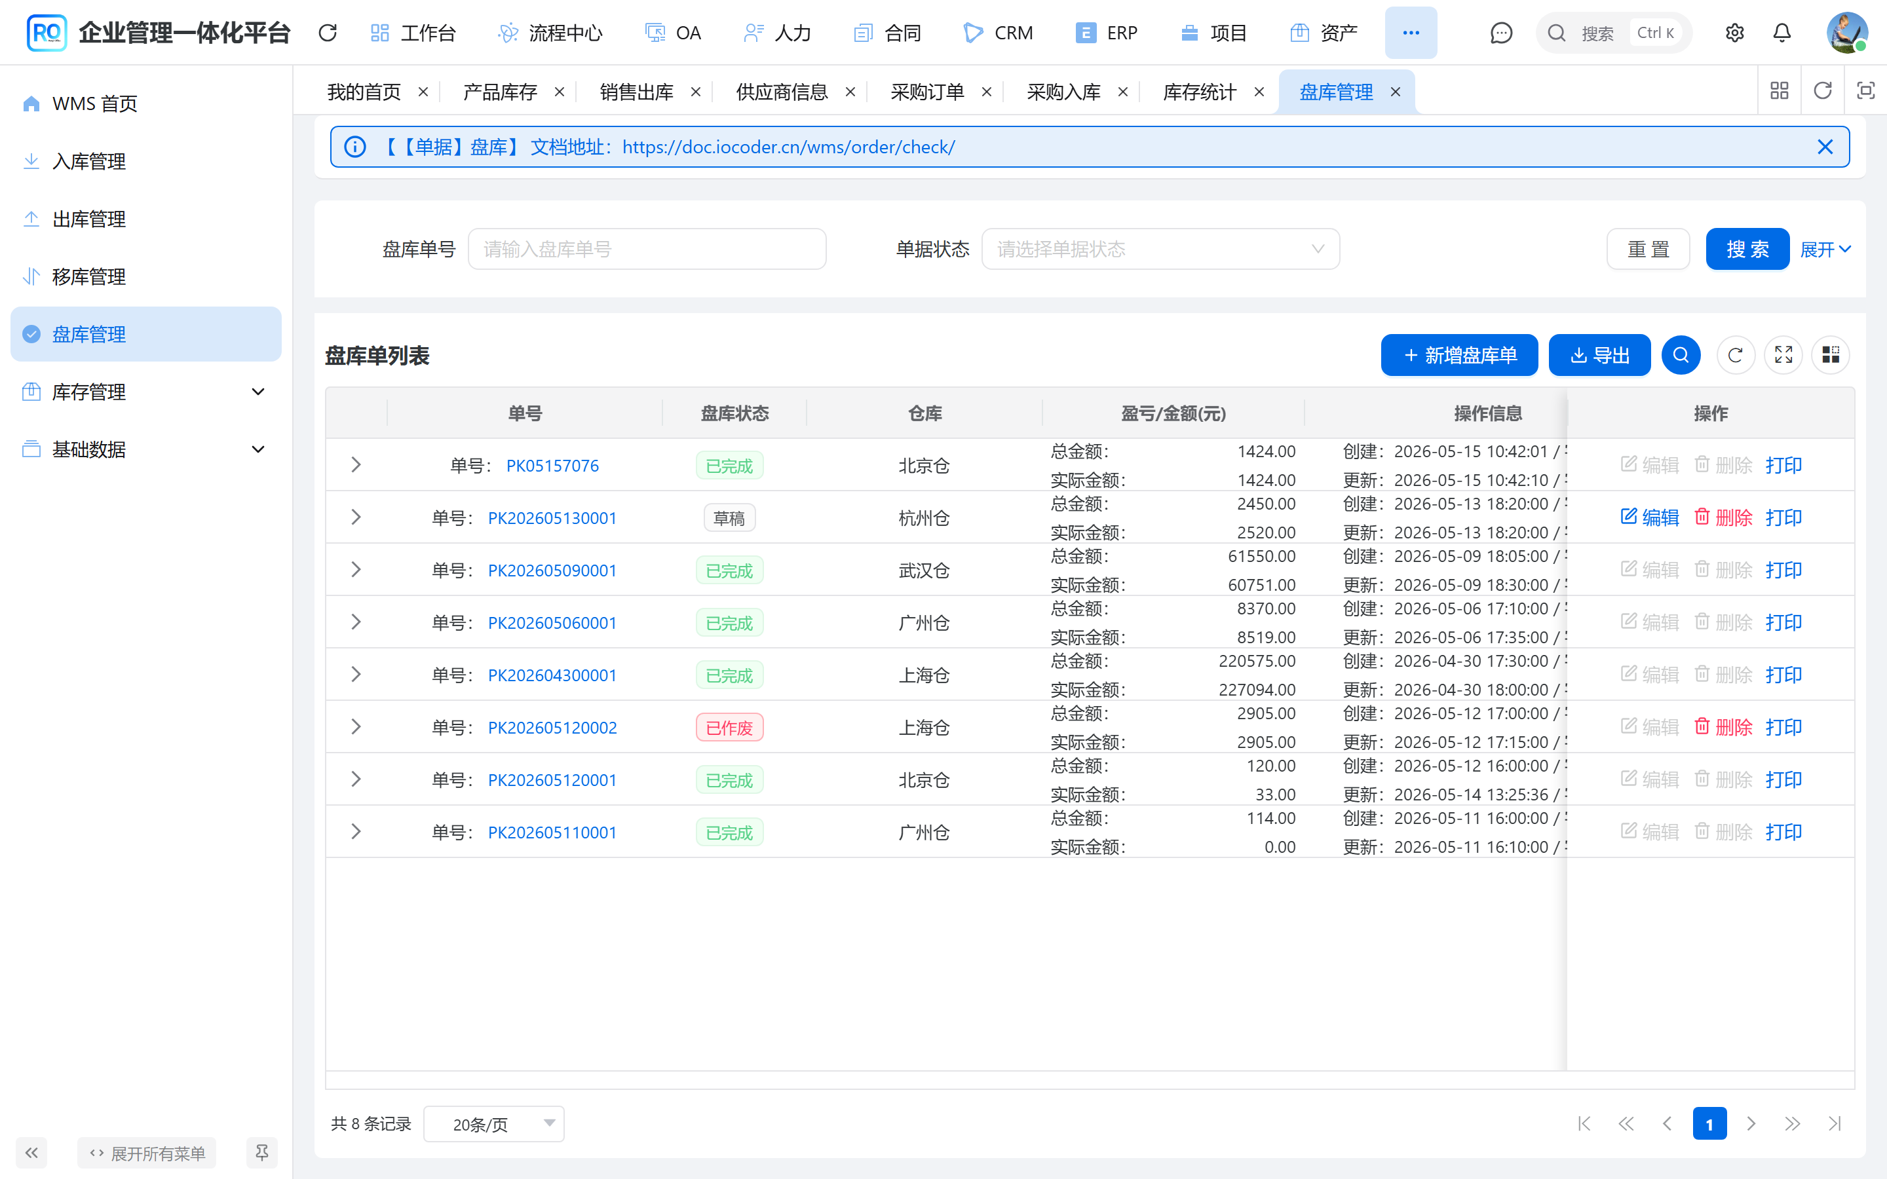Print order PK202605110001

coord(1783,832)
